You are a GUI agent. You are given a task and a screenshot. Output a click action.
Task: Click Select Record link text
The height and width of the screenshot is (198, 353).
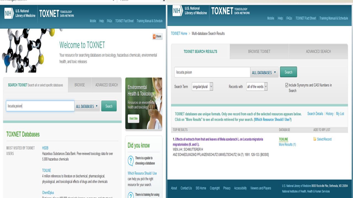click(324, 139)
